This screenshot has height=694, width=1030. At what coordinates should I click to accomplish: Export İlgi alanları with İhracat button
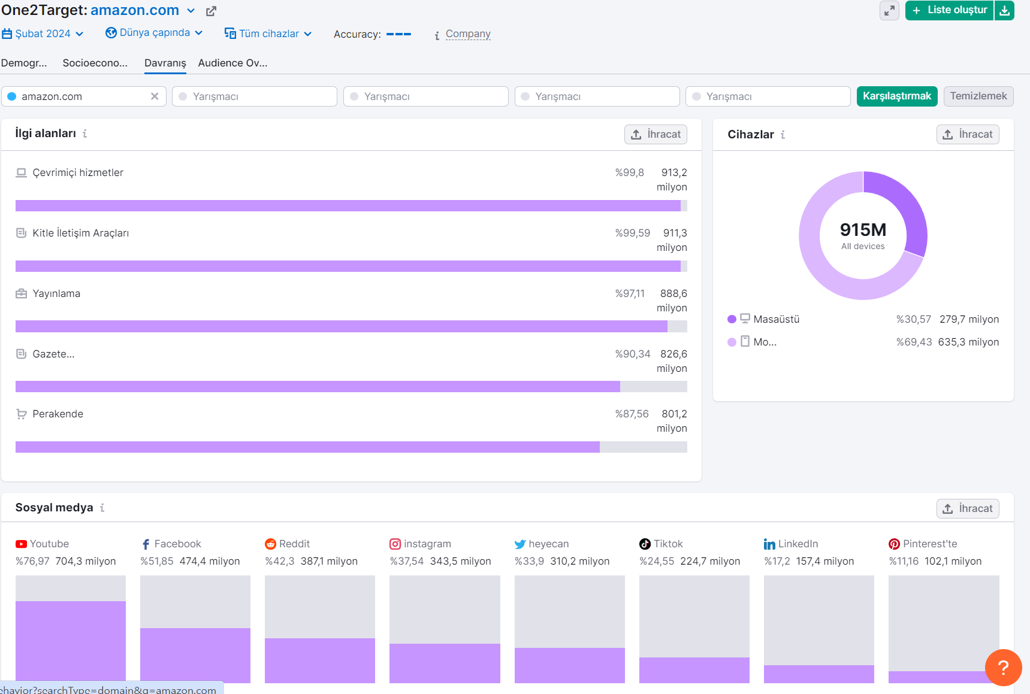point(656,134)
